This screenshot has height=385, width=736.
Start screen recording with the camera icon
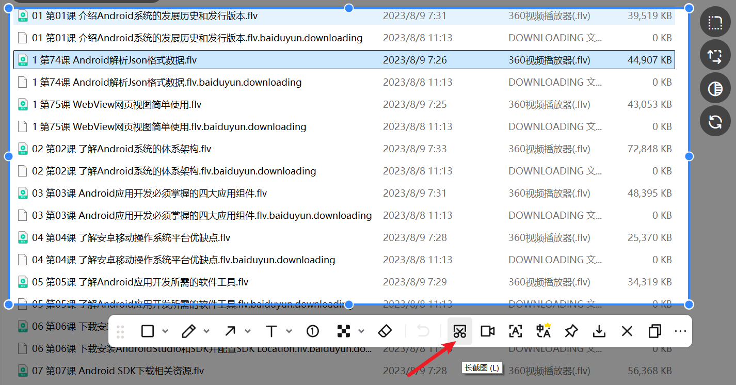[488, 331]
